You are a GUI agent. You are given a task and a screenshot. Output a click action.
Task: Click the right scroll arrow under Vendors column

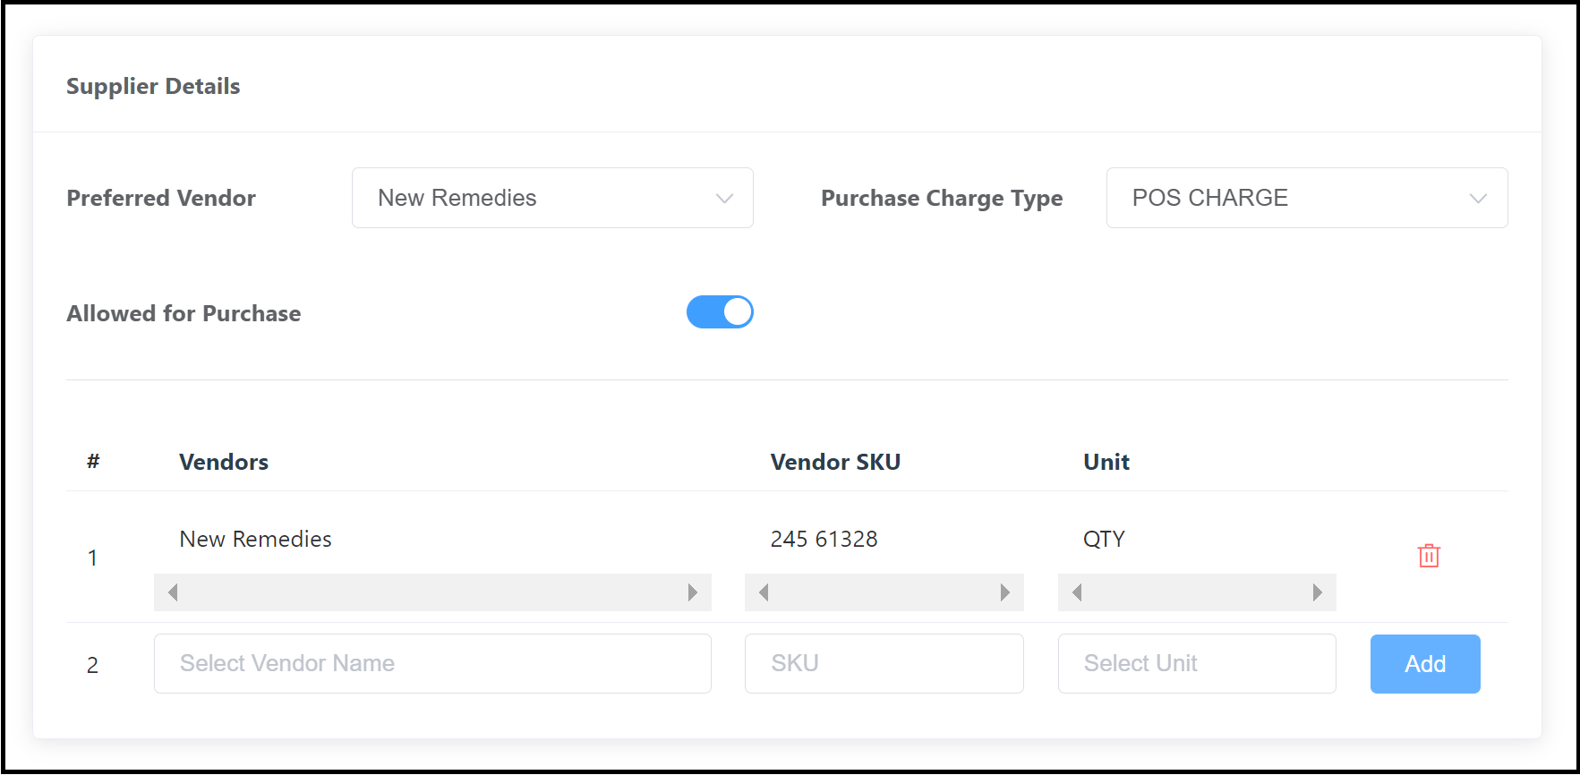tap(692, 592)
